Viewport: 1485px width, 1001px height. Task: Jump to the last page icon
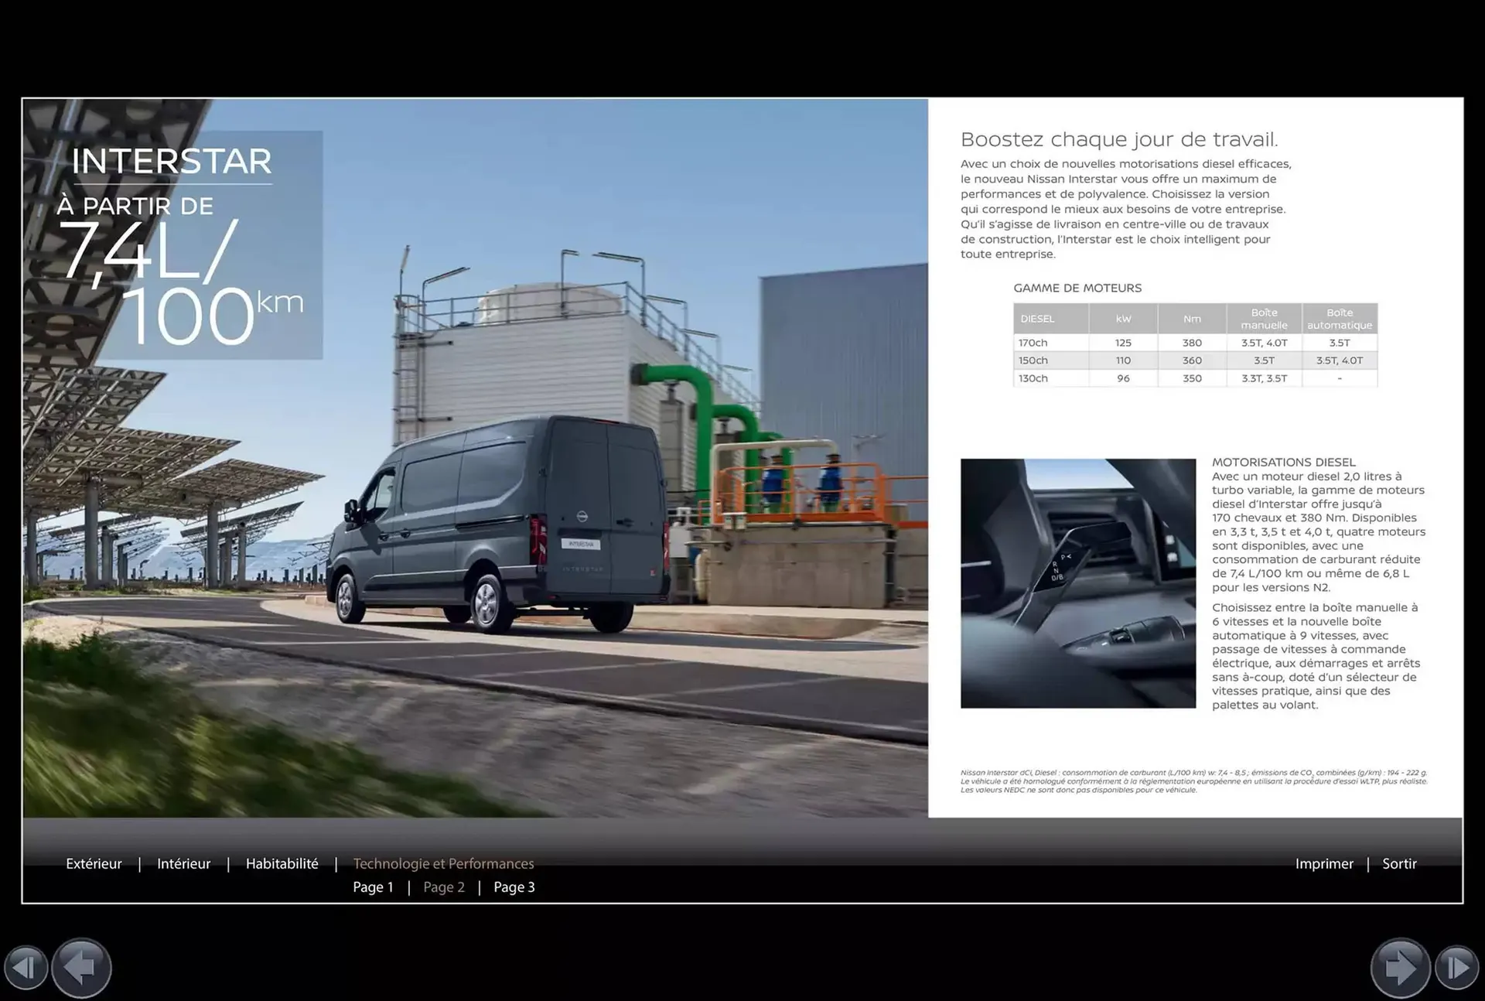click(x=1456, y=968)
